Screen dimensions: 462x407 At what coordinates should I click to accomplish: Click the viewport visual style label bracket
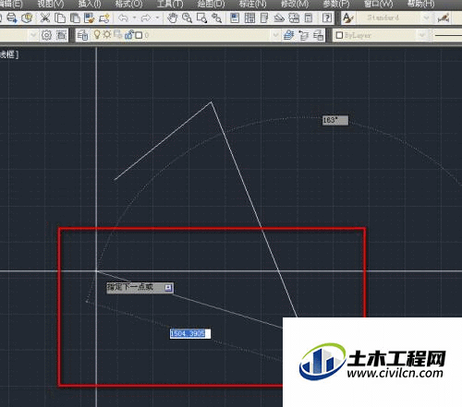(9, 54)
